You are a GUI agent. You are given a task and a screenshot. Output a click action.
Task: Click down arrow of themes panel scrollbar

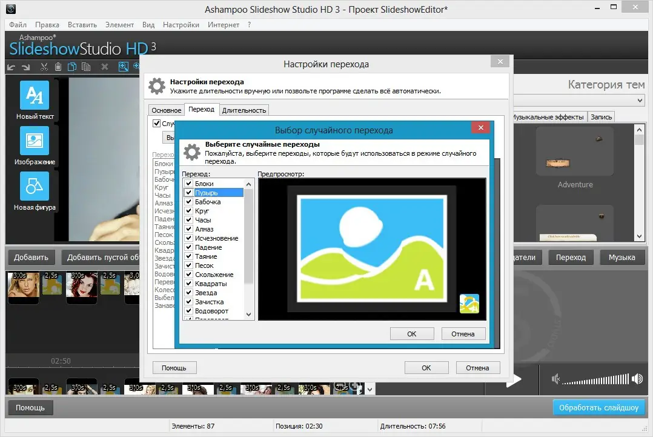[x=640, y=236]
